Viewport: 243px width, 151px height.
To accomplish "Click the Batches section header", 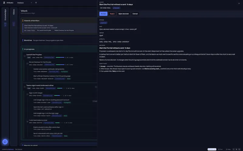I will [x=28, y=40].
